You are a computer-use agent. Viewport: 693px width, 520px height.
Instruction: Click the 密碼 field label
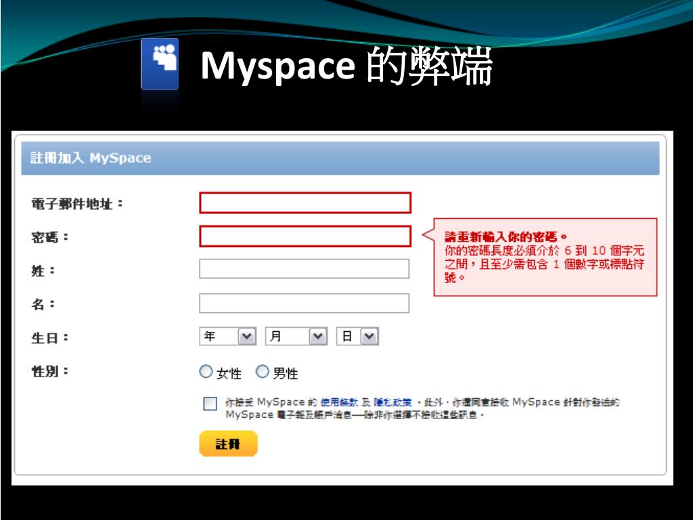click(x=50, y=238)
